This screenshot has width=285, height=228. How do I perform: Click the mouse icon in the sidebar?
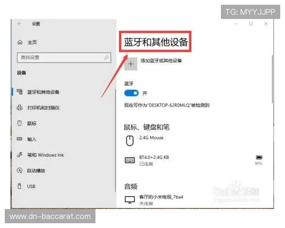coord(19,123)
